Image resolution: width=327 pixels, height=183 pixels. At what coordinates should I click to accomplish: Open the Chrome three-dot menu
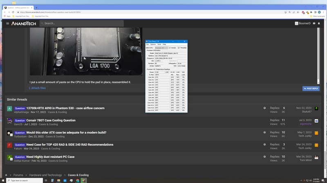323,12
